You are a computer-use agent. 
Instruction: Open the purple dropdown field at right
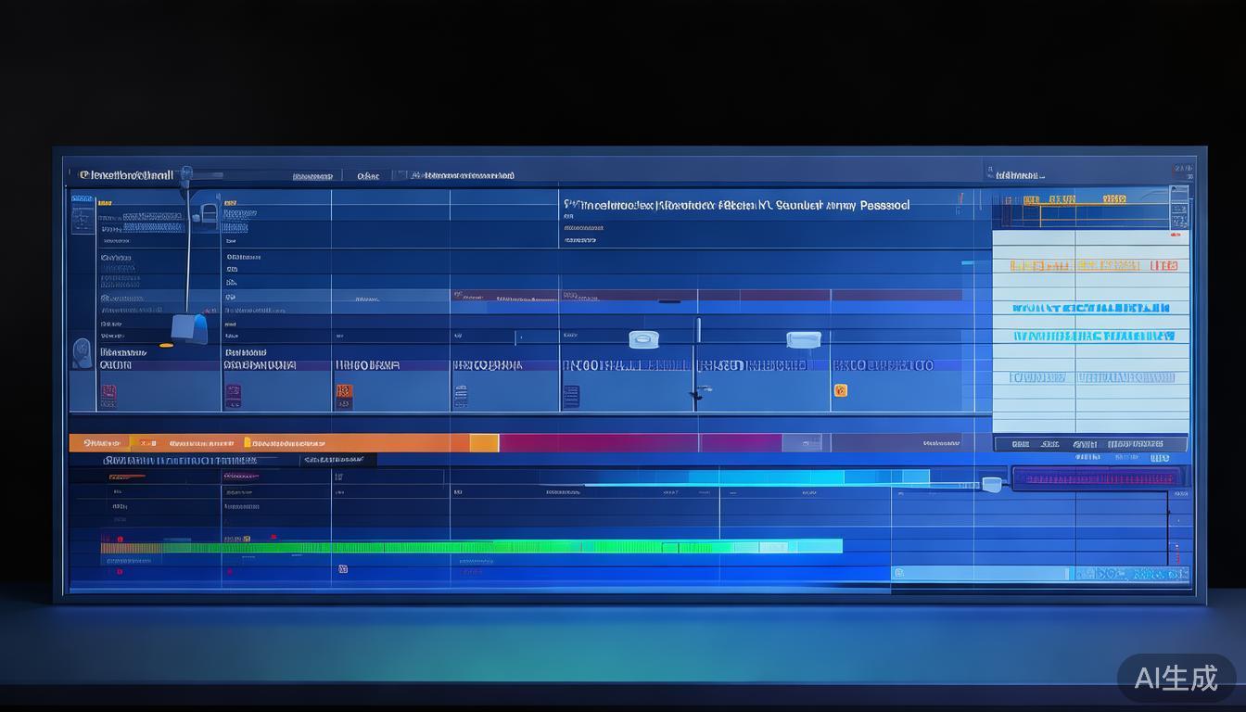tap(1097, 478)
